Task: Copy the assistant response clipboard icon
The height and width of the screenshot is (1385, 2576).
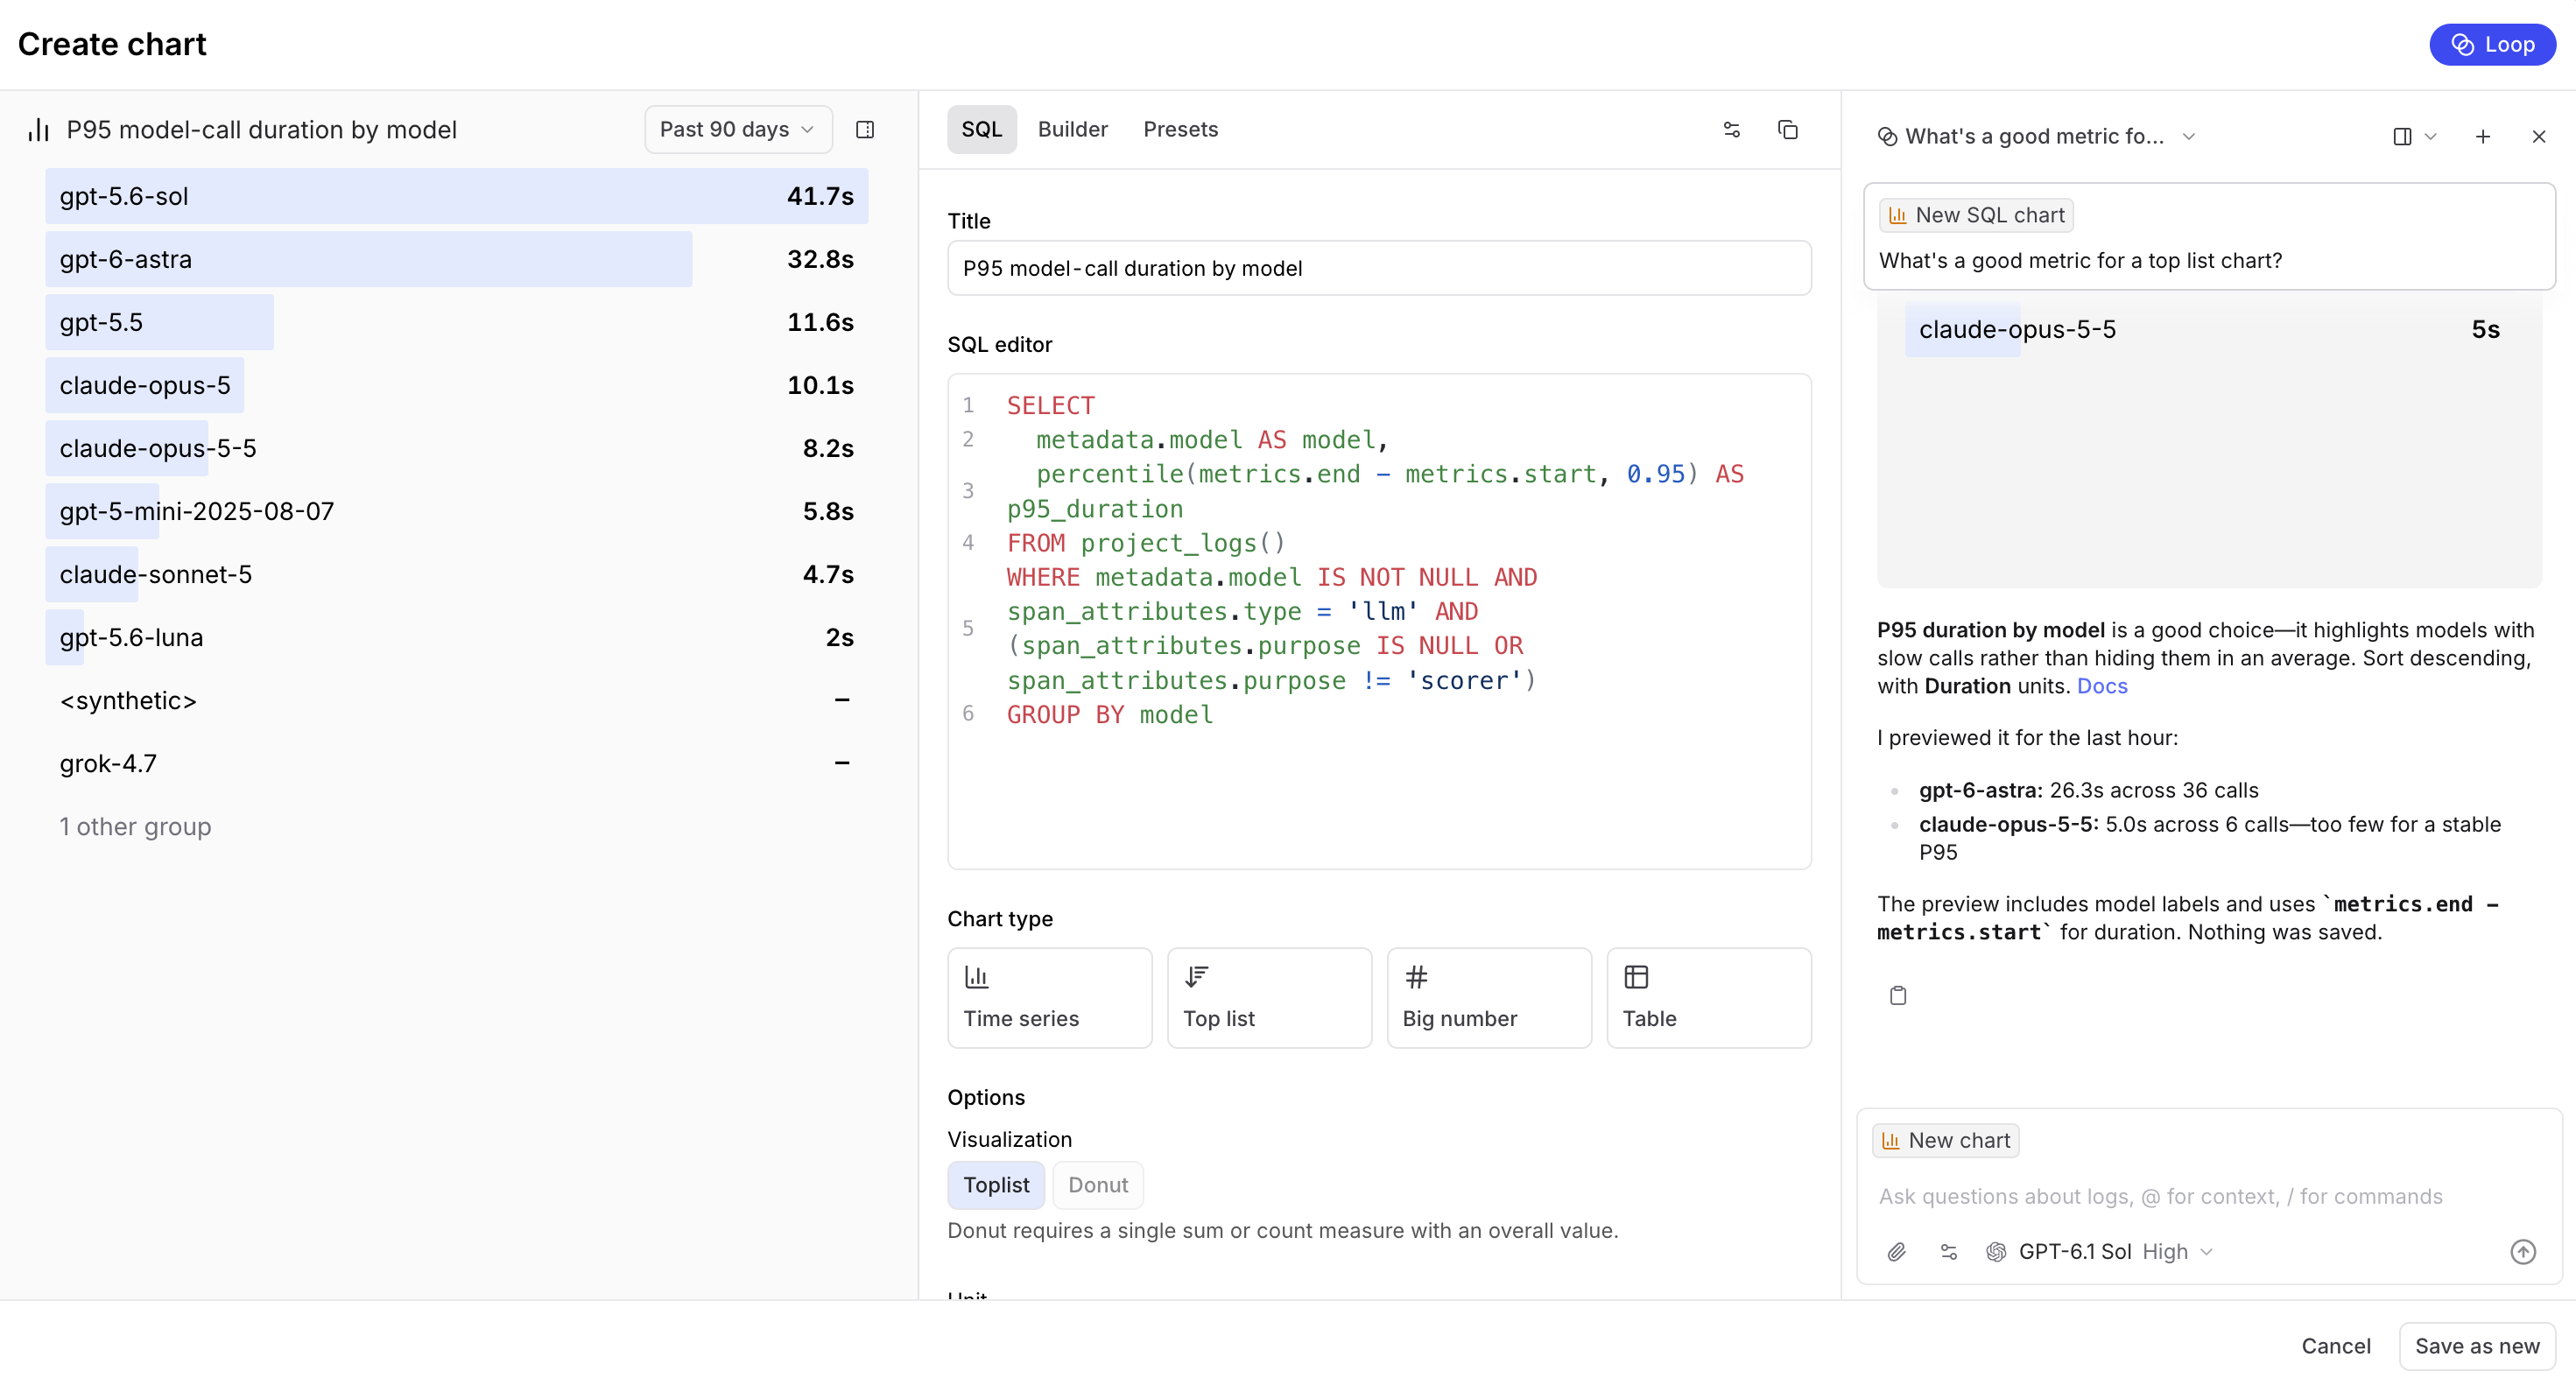Action: 1898,995
